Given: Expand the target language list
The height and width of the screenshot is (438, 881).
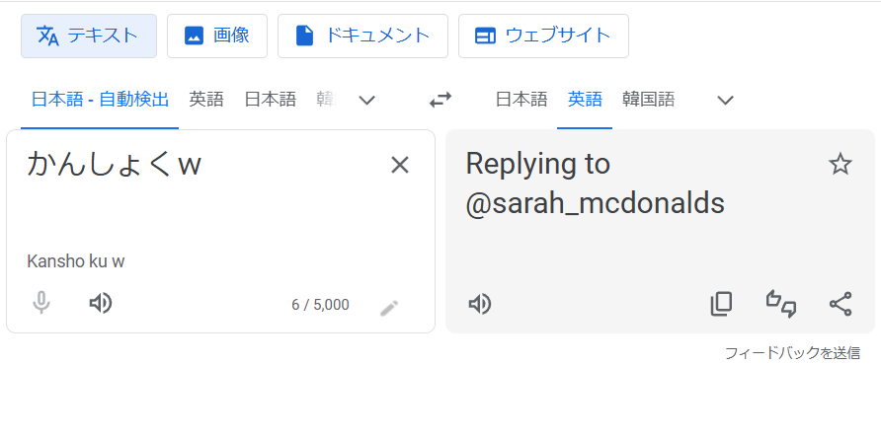Looking at the screenshot, I should [x=725, y=100].
